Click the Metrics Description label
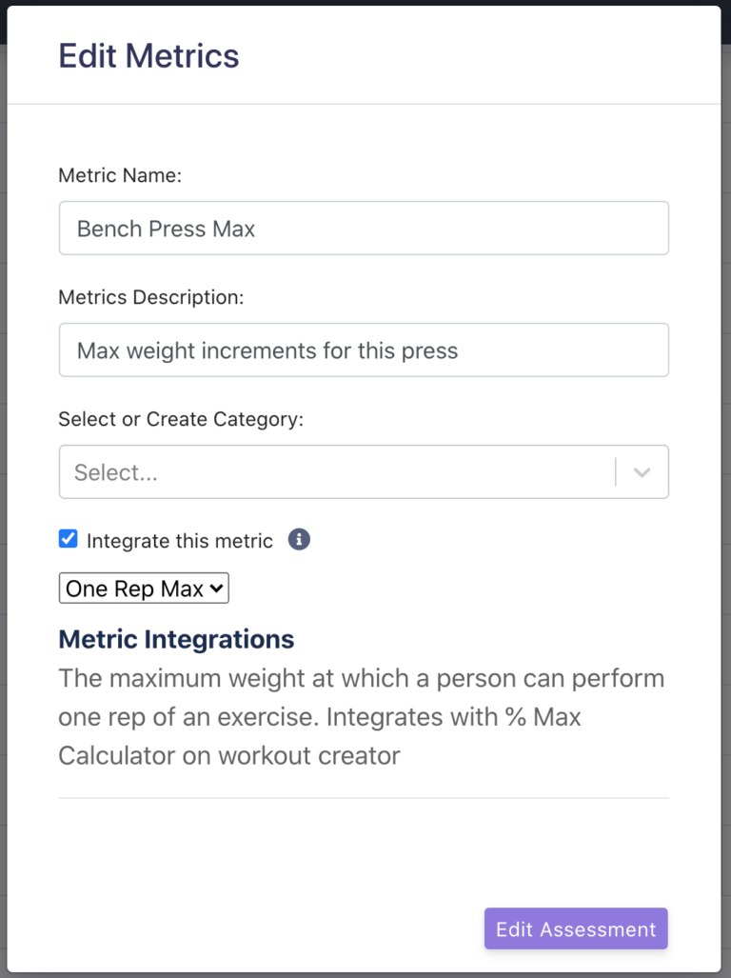 [141, 296]
